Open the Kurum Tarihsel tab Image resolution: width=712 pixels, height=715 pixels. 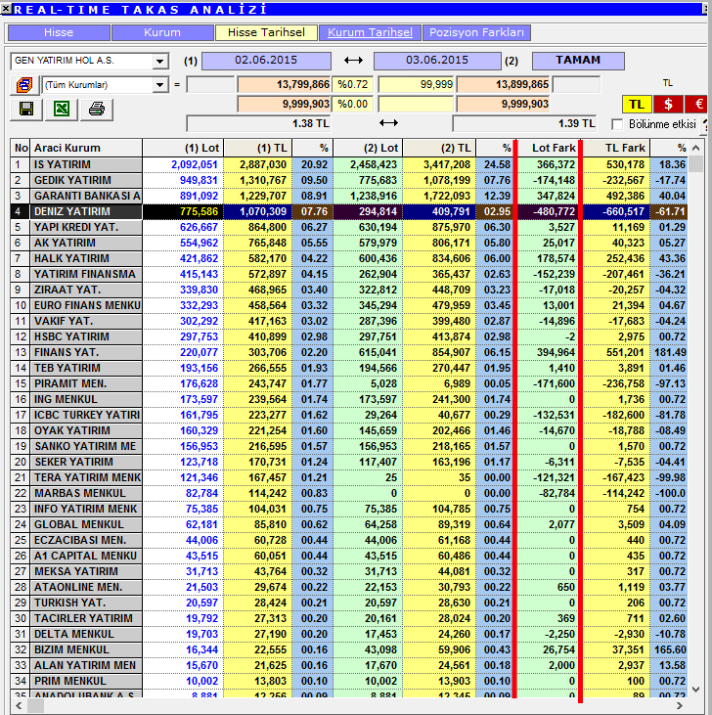coord(370,32)
